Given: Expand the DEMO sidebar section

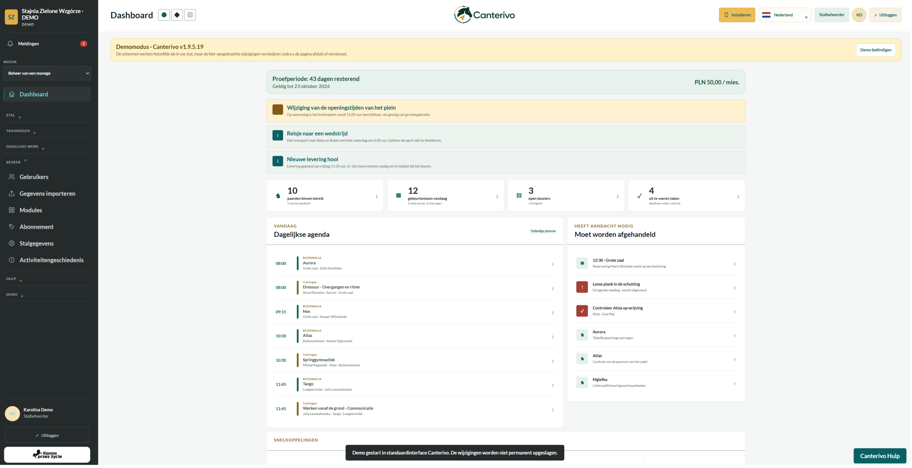Looking at the screenshot, I should 47,295.
